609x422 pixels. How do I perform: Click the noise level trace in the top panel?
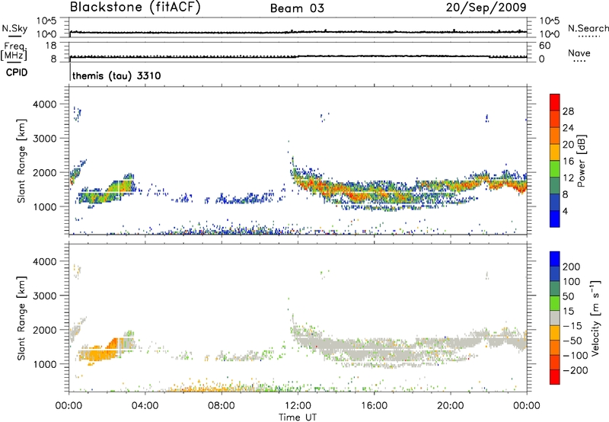(x=298, y=32)
